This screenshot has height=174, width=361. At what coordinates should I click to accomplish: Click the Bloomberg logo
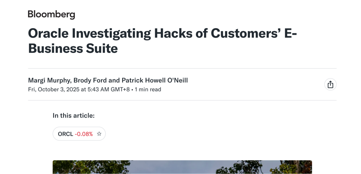51,14
